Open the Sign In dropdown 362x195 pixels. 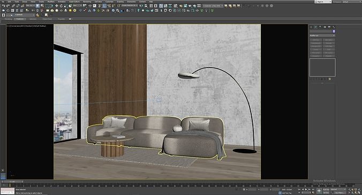pyautogui.click(x=323, y=2)
